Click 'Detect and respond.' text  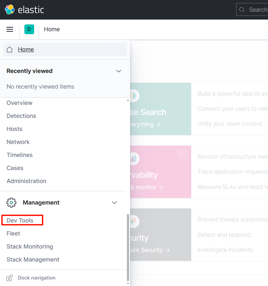tap(225, 235)
